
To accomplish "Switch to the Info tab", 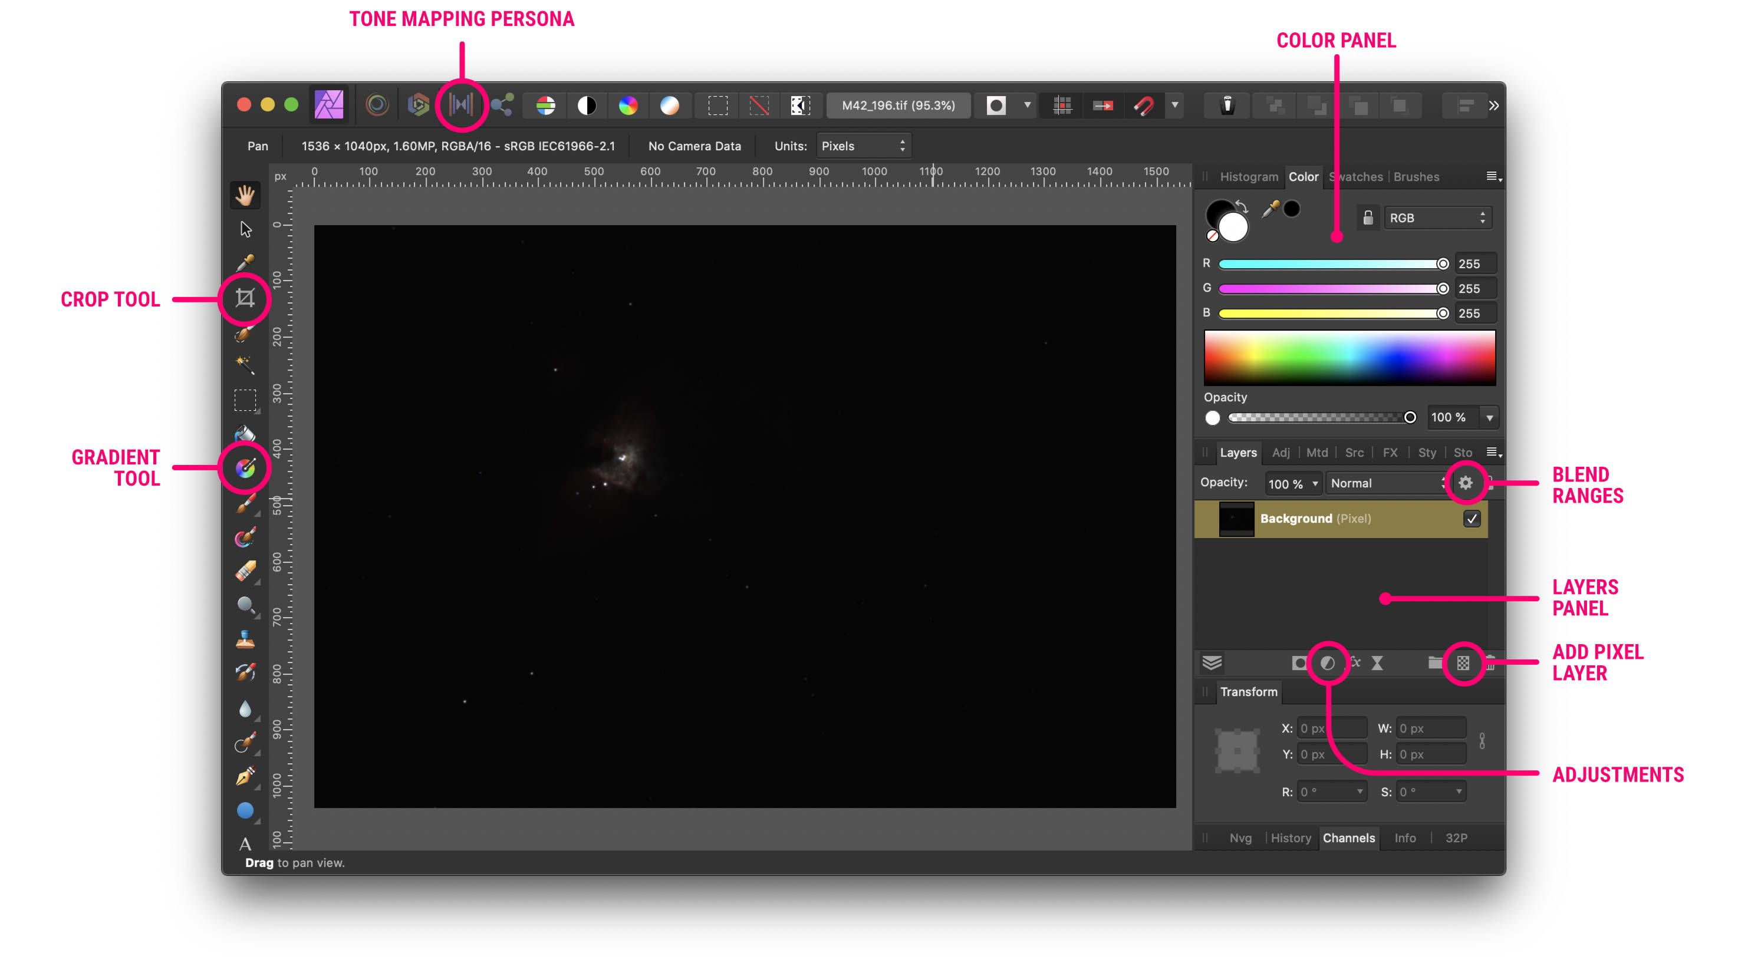I will pos(1405,837).
